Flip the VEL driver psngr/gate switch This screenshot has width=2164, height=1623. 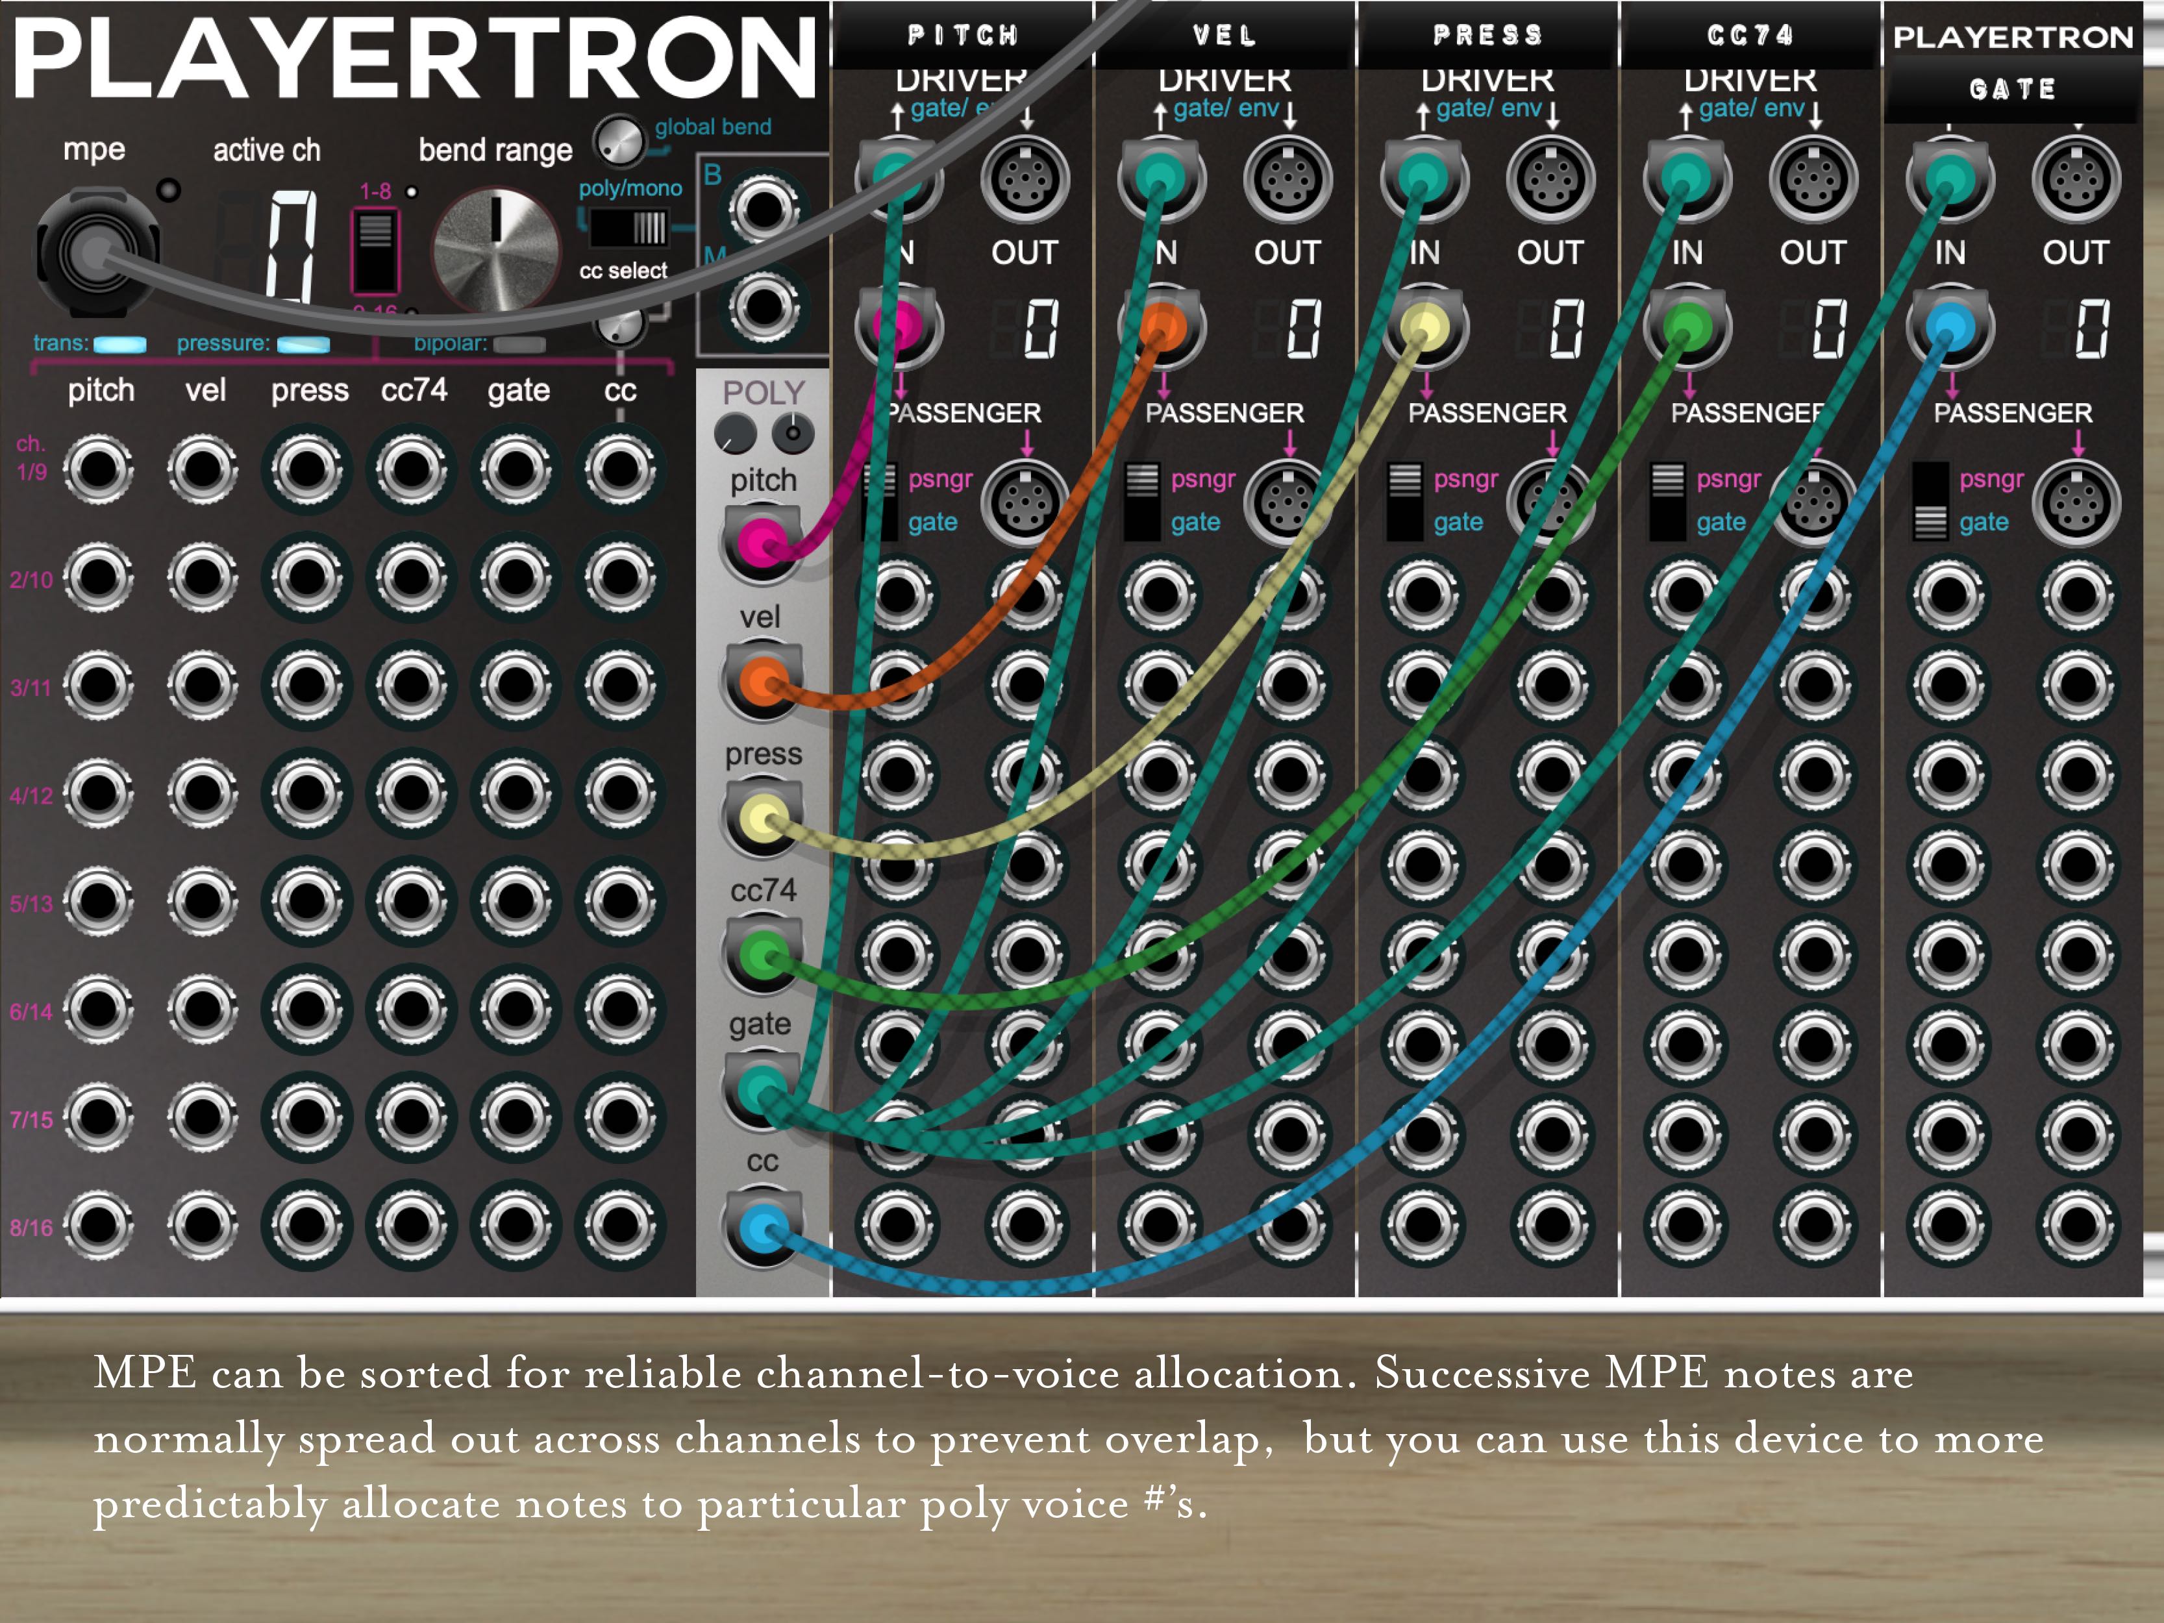[x=1141, y=501]
